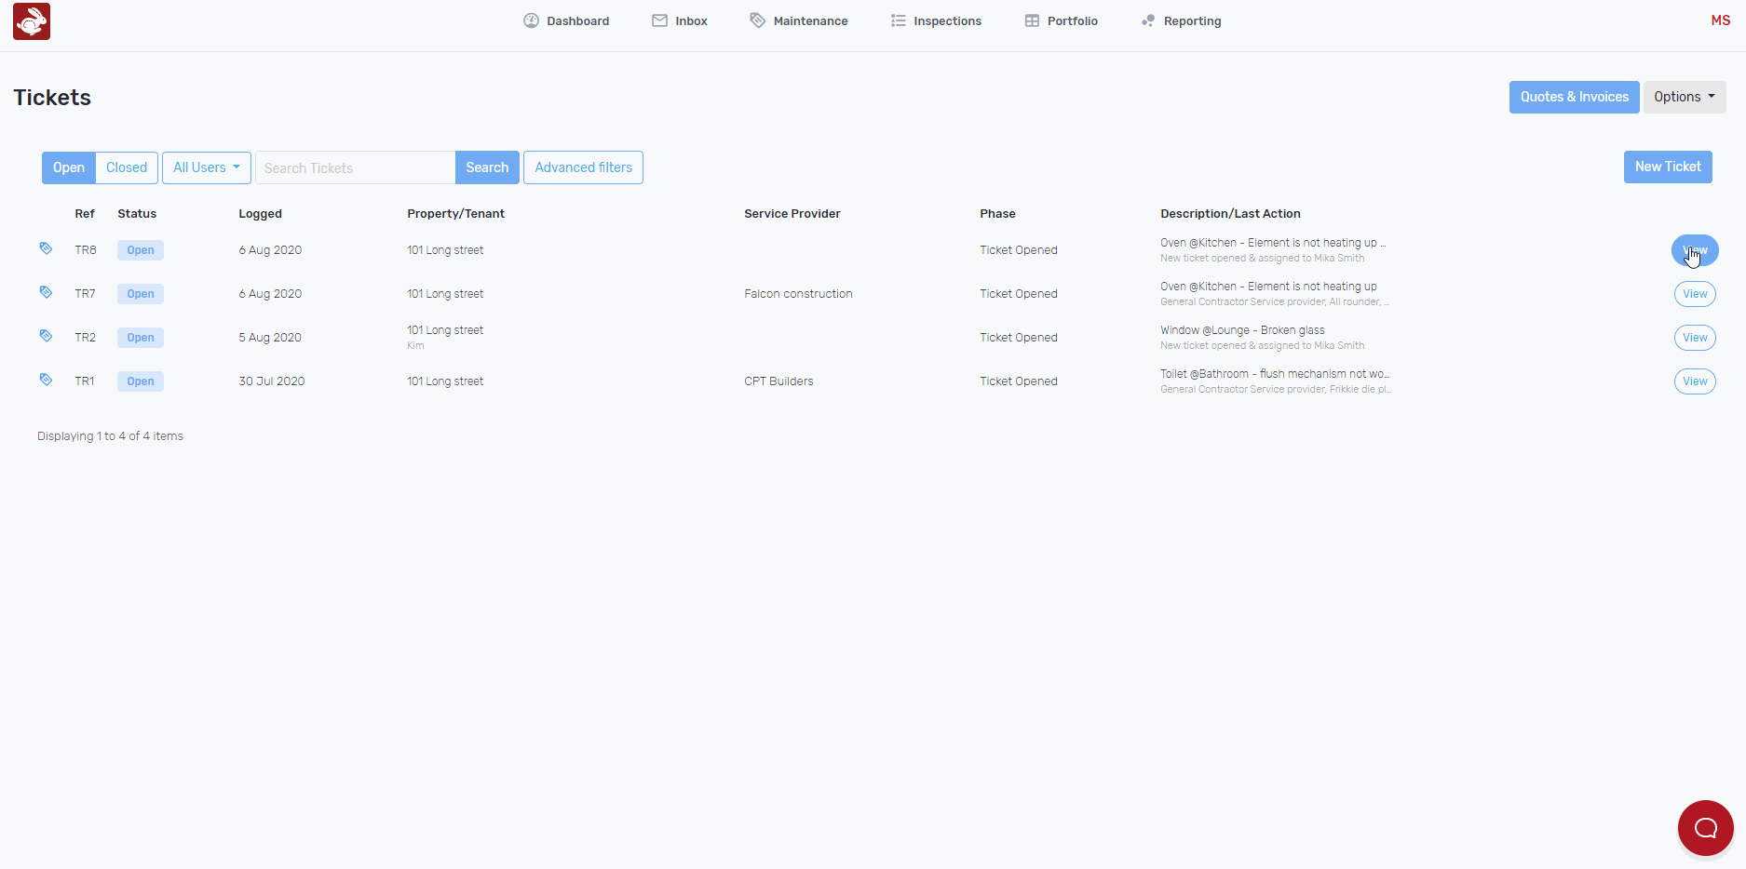Click the tag icon for ticket TR1
Viewport: 1746px width, 869px height.
pos(46,380)
